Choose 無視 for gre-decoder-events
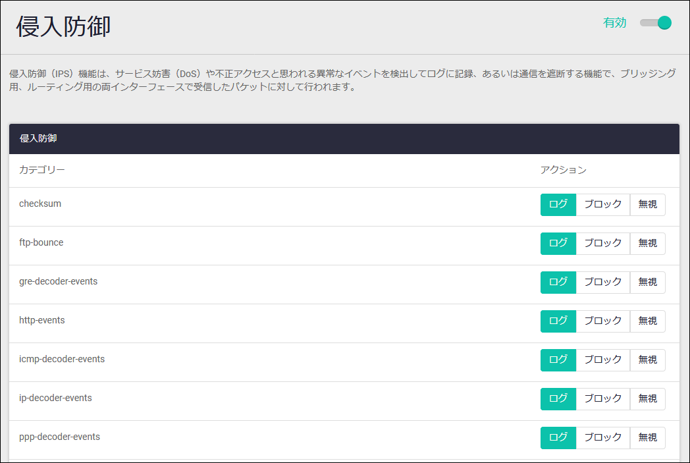The width and height of the screenshot is (690, 463). [x=647, y=282]
